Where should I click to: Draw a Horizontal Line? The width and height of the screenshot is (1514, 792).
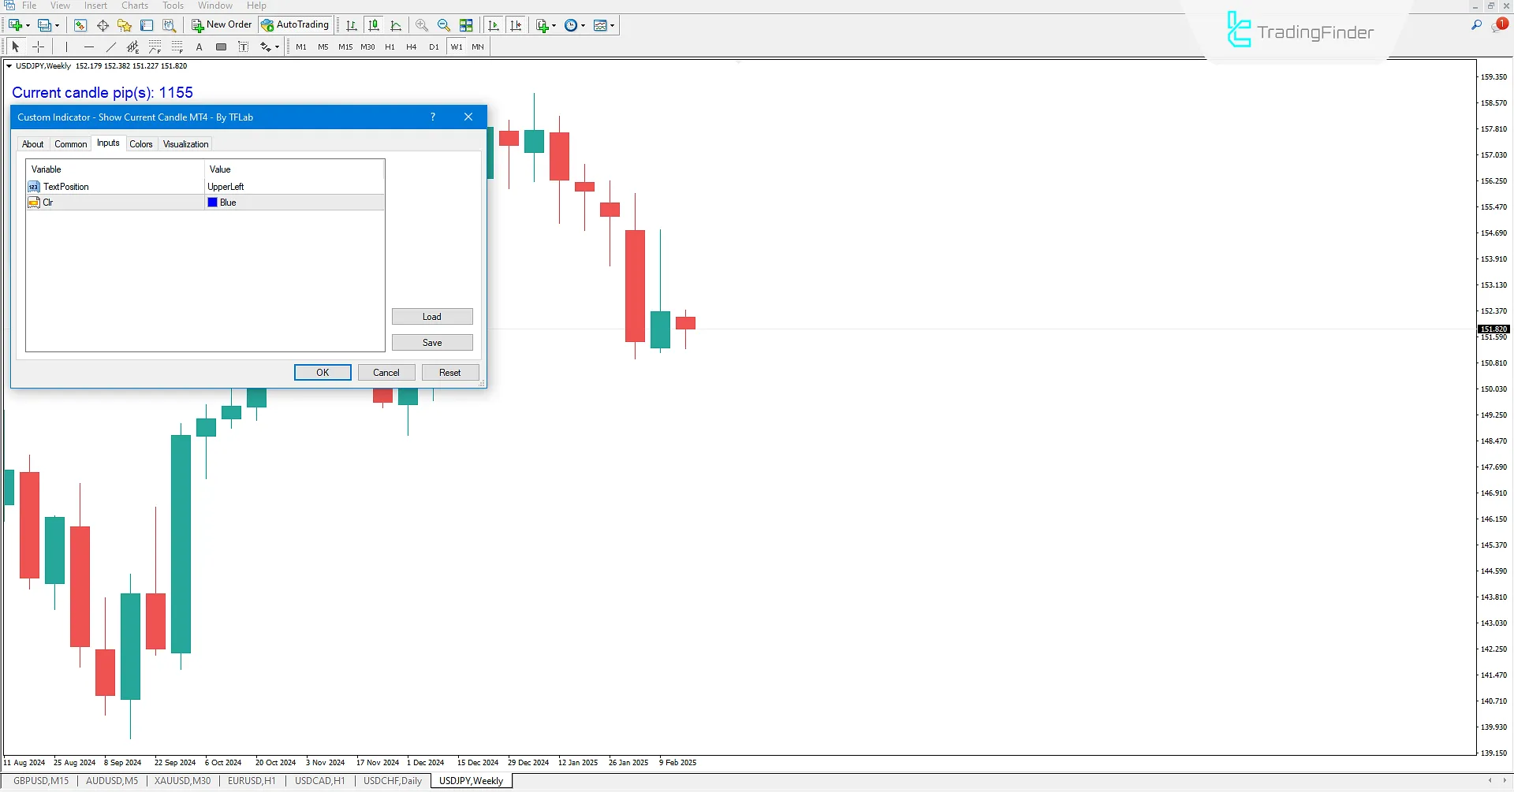tap(89, 46)
